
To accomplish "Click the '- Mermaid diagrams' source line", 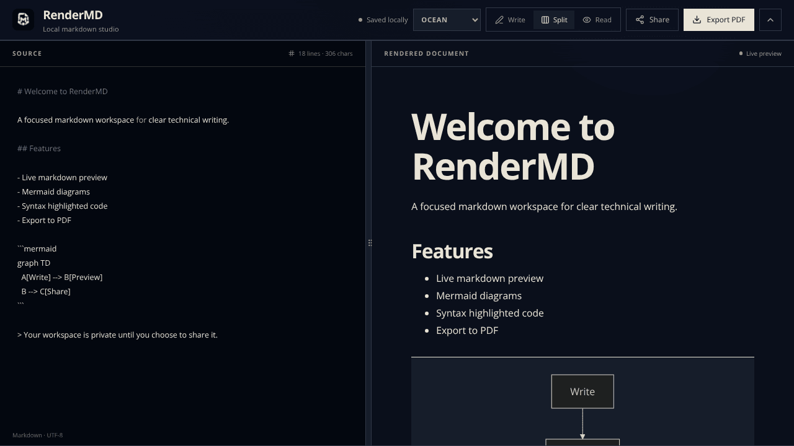I will tap(53, 191).
